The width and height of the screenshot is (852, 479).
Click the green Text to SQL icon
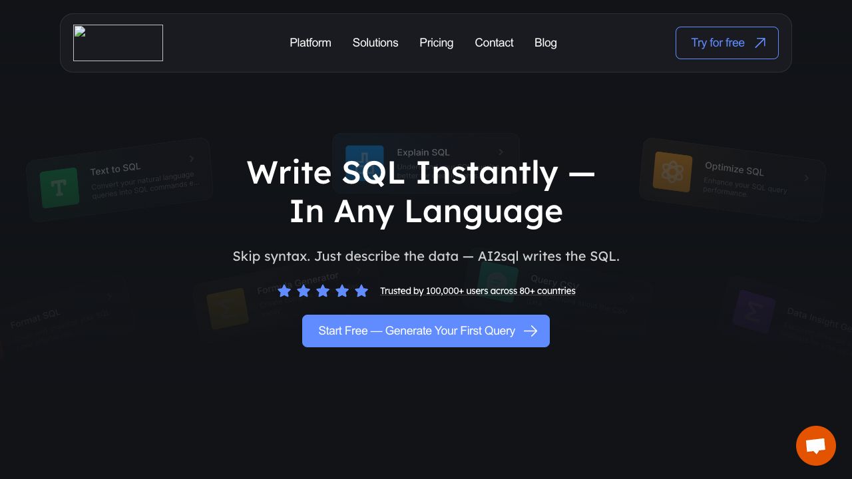pos(59,188)
